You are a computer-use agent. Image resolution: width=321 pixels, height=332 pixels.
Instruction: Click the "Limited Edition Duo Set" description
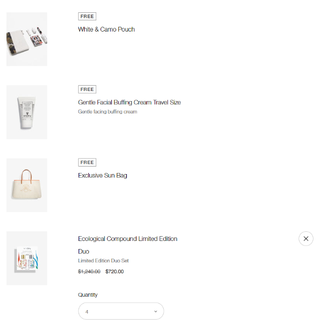coord(103,261)
